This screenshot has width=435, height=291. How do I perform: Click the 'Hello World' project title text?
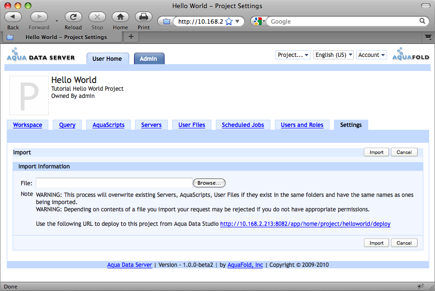pos(74,80)
